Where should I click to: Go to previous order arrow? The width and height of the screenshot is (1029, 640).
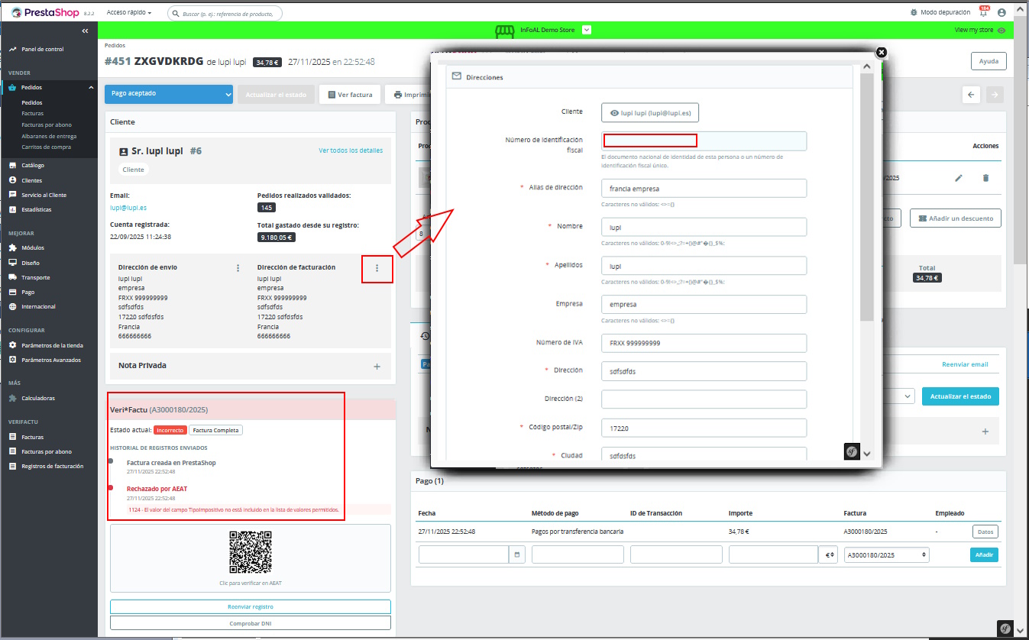971,95
